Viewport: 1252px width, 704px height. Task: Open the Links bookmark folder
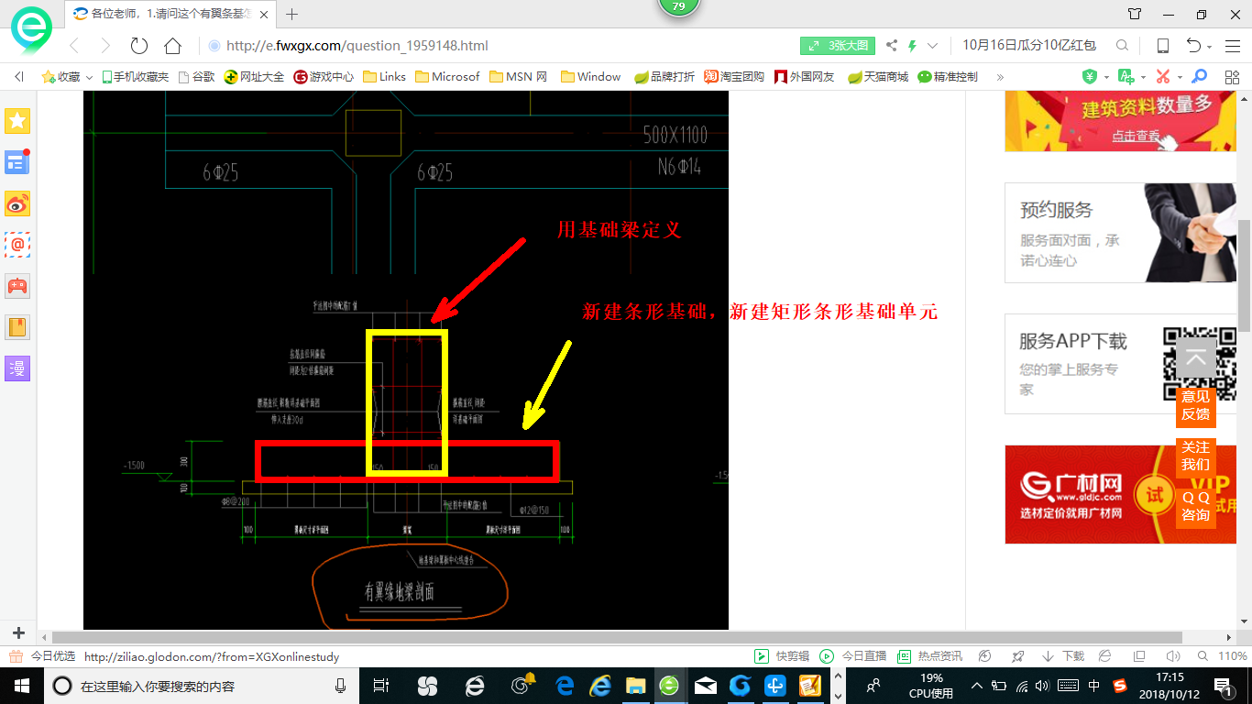[384, 77]
